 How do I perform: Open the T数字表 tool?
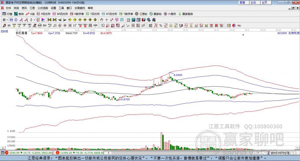pos(126,14)
